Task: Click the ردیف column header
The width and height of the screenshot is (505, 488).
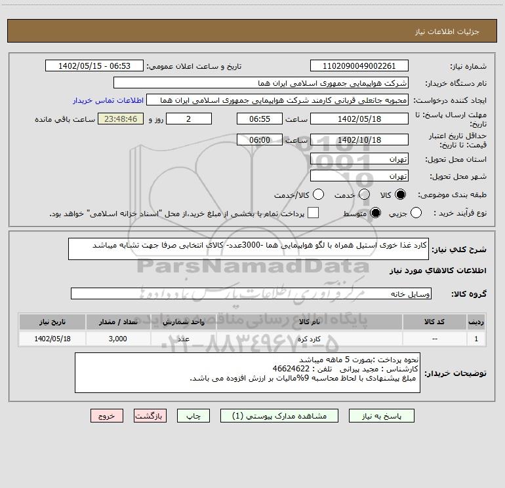Action: pos(476,322)
